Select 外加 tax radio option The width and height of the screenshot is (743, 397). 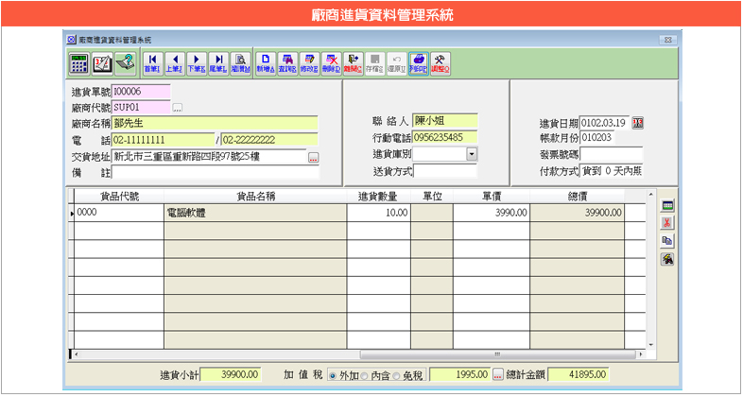click(333, 375)
